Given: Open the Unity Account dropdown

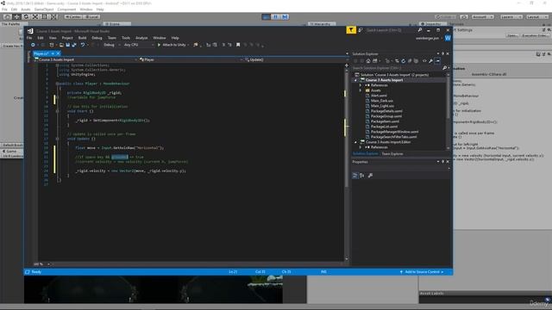Looking at the screenshot, I should pos(483,17).
